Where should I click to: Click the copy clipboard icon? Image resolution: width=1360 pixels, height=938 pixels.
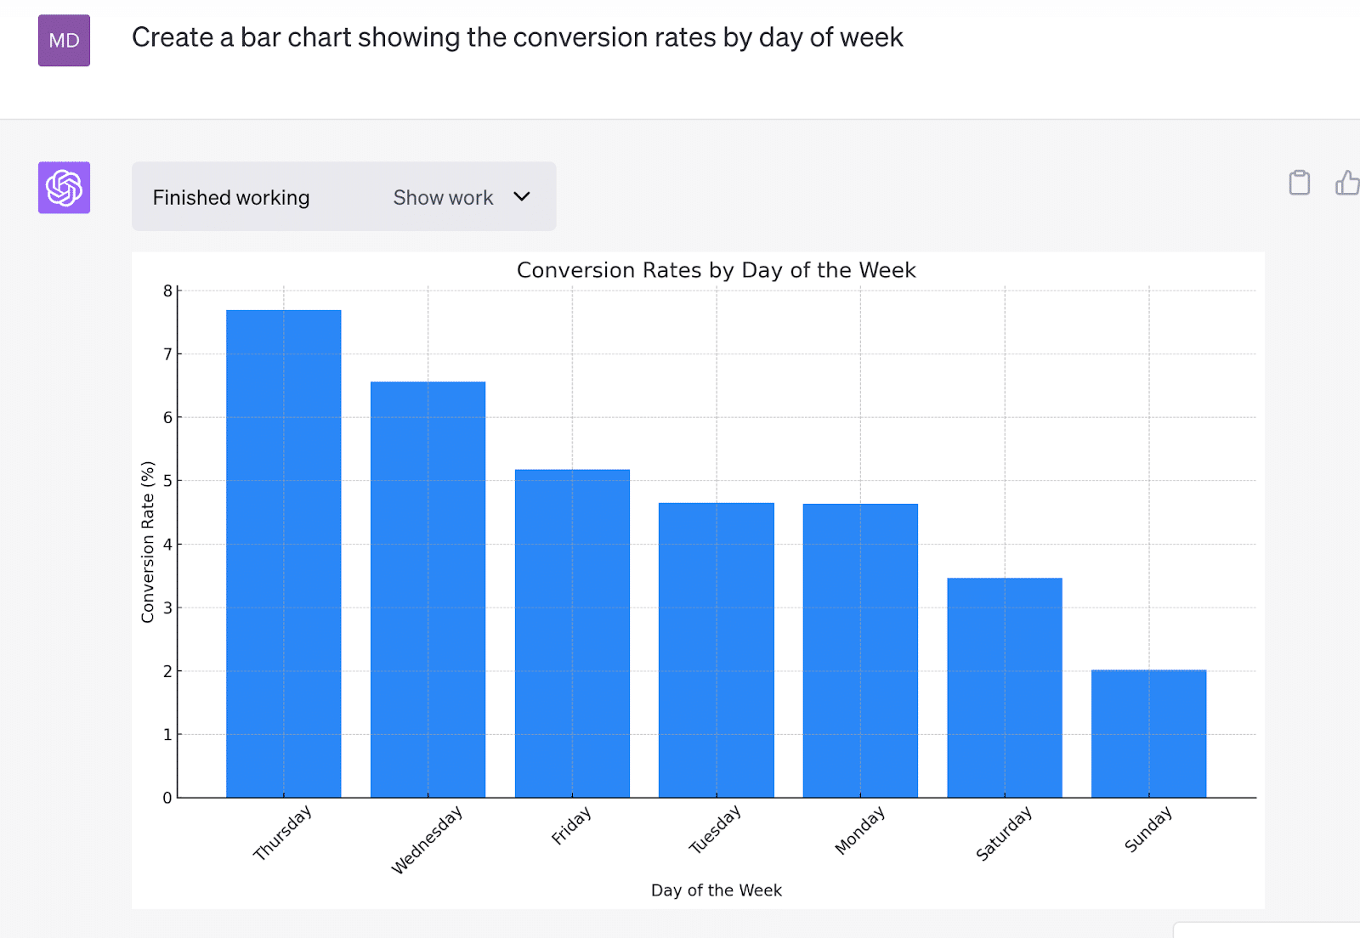pos(1299,183)
